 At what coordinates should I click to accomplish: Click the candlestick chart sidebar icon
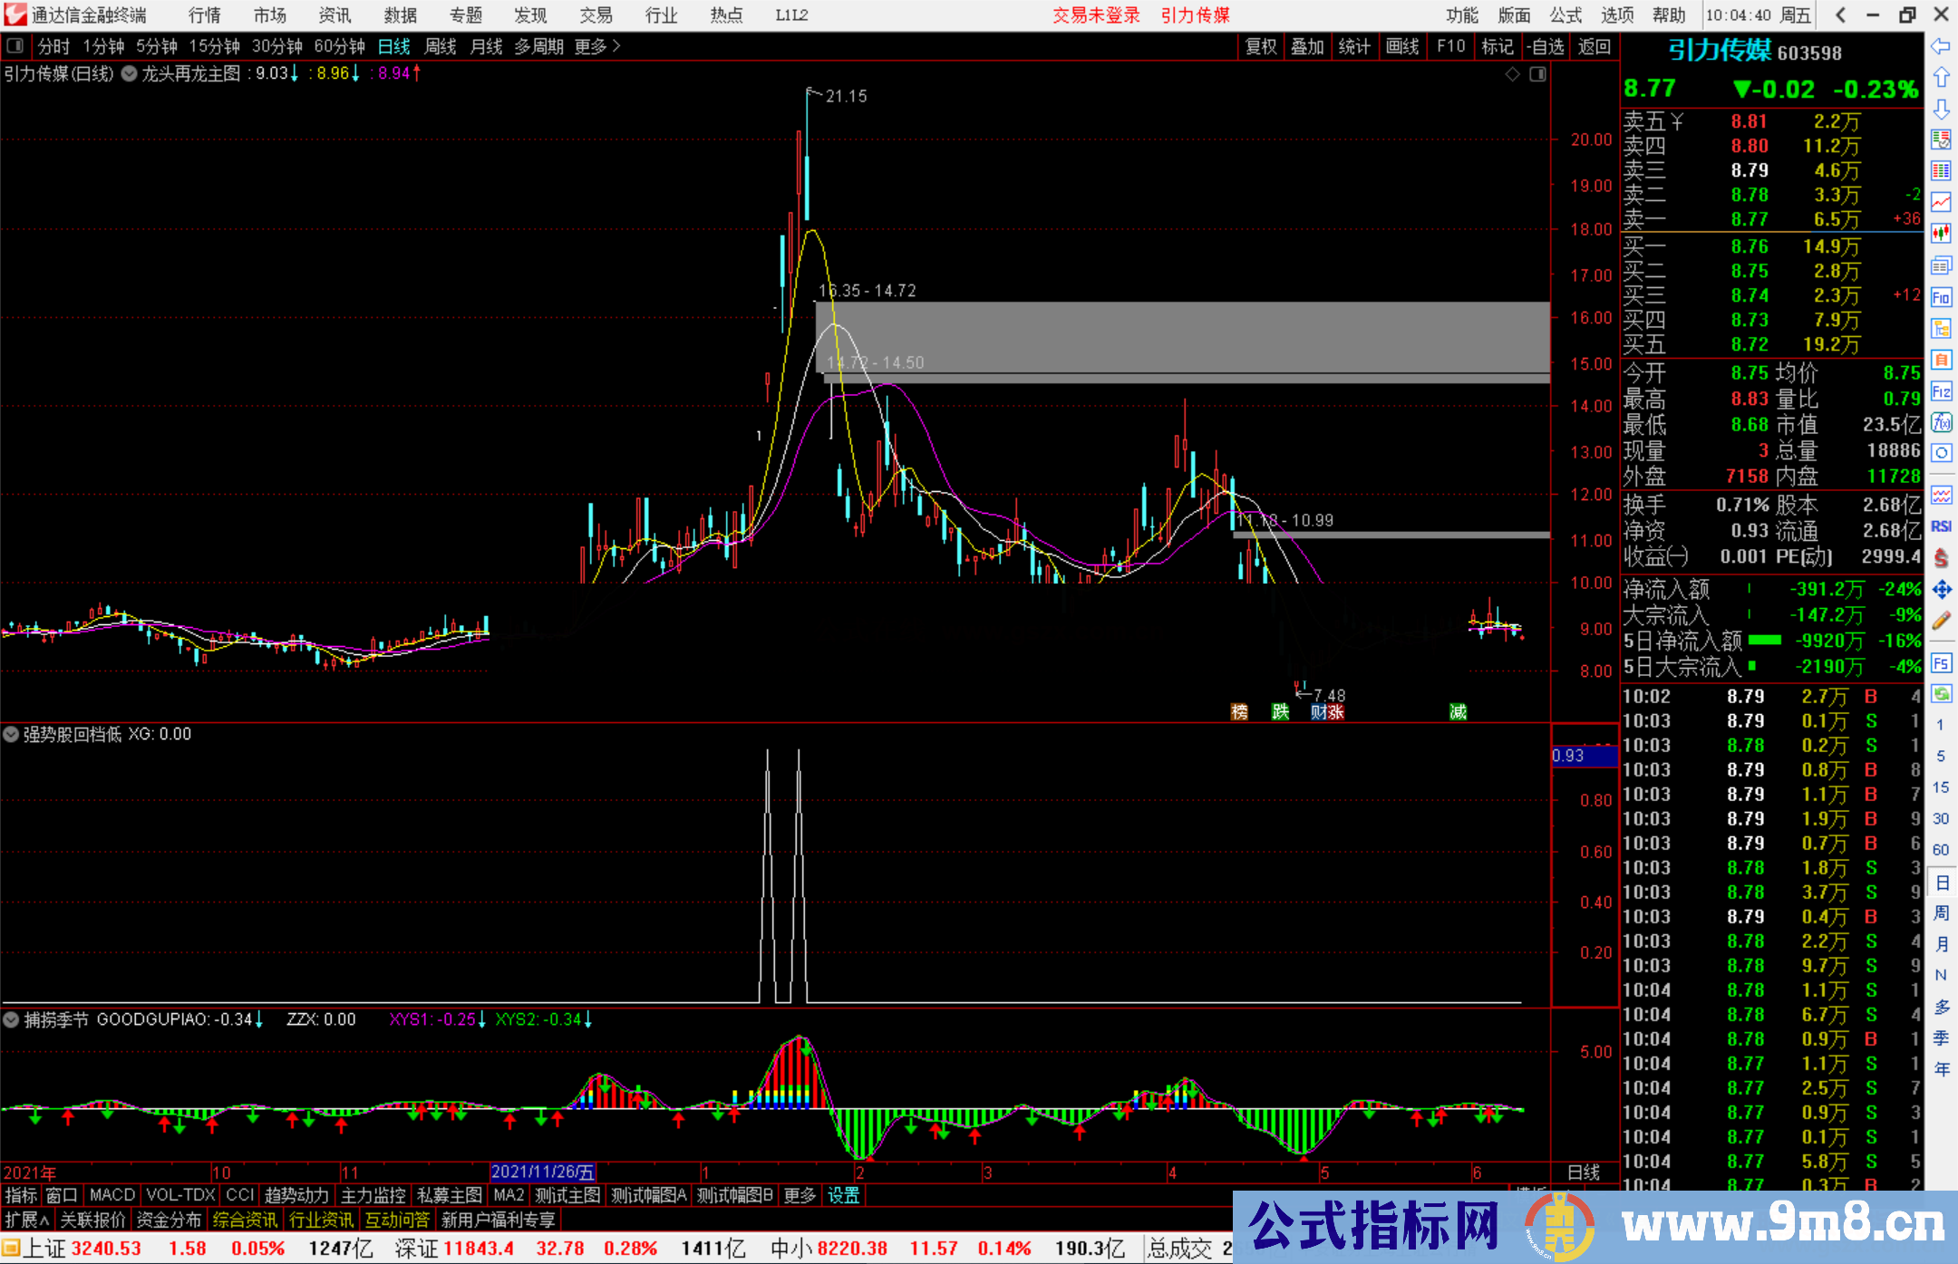tap(1941, 234)
